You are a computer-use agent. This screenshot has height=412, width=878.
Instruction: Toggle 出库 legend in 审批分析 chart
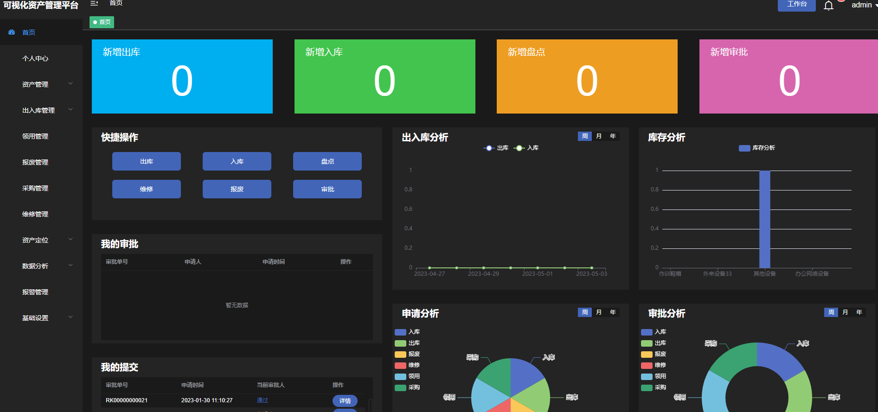tap(654, 343)
